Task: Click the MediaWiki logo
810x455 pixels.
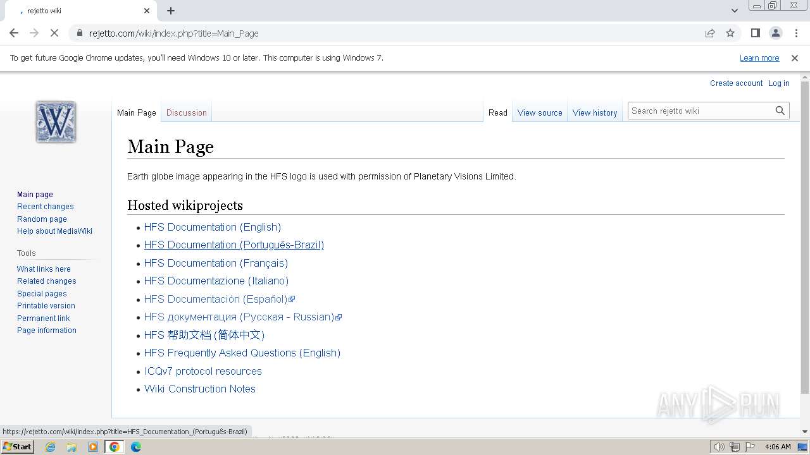Action: [56, 121]
